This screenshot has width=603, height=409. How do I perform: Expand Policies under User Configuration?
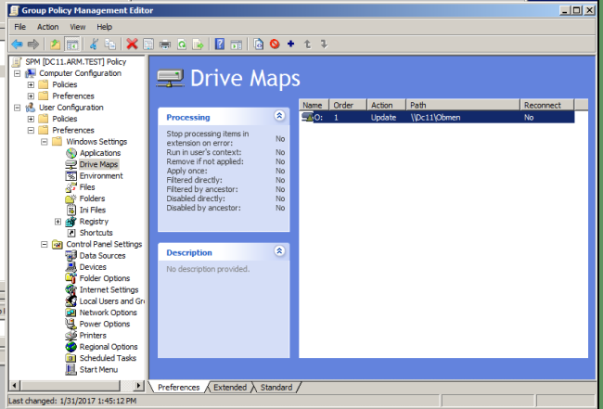pos(31,119)
